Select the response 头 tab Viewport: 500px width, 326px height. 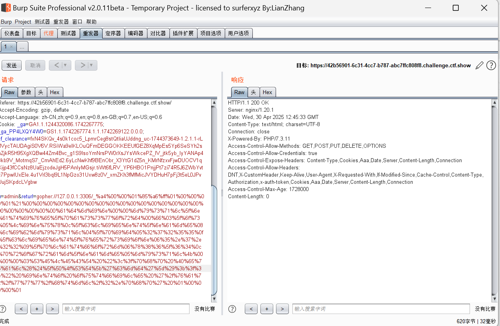click(x=254, y=92)
